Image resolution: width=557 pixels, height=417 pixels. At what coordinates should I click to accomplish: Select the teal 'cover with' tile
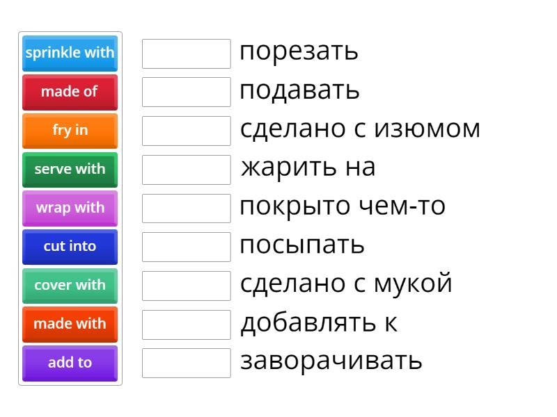[x=70, y=285]
